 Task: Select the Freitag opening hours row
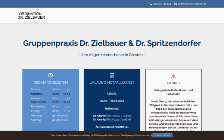[x=50, y=111]
